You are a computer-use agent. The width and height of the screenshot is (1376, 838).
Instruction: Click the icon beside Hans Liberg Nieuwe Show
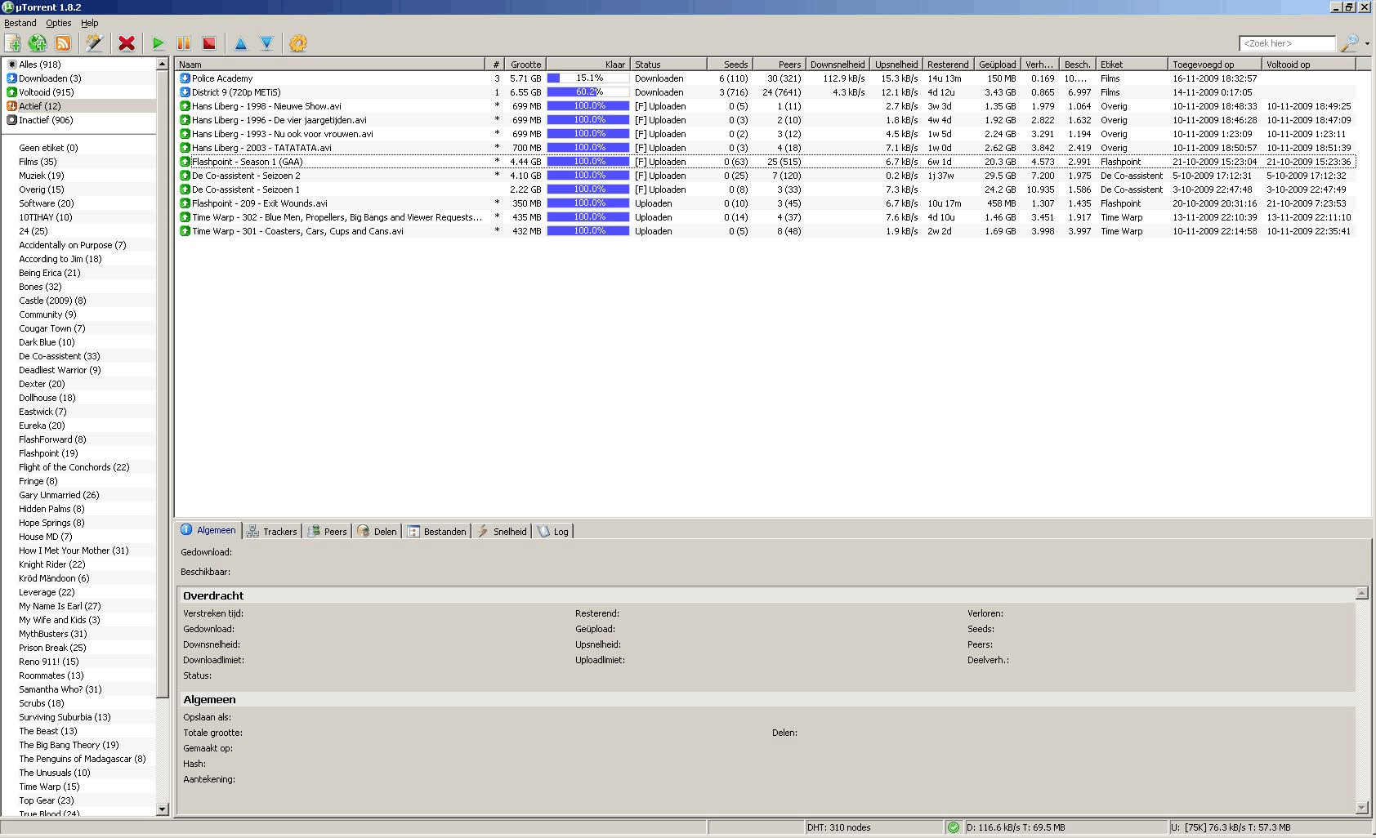[x=185, y=106]
